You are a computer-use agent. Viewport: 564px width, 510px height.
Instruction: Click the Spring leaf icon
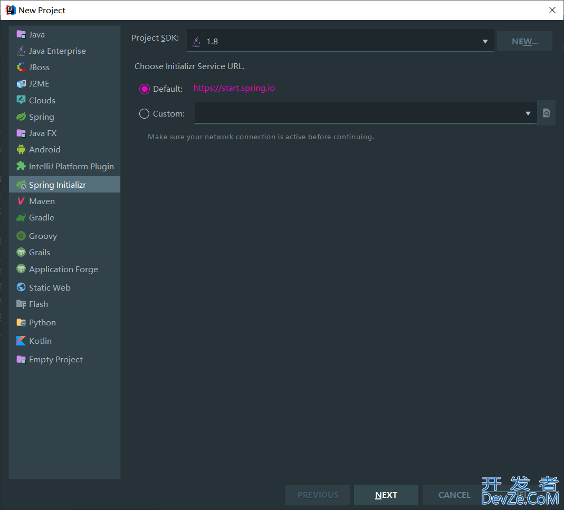coord(21,117)
